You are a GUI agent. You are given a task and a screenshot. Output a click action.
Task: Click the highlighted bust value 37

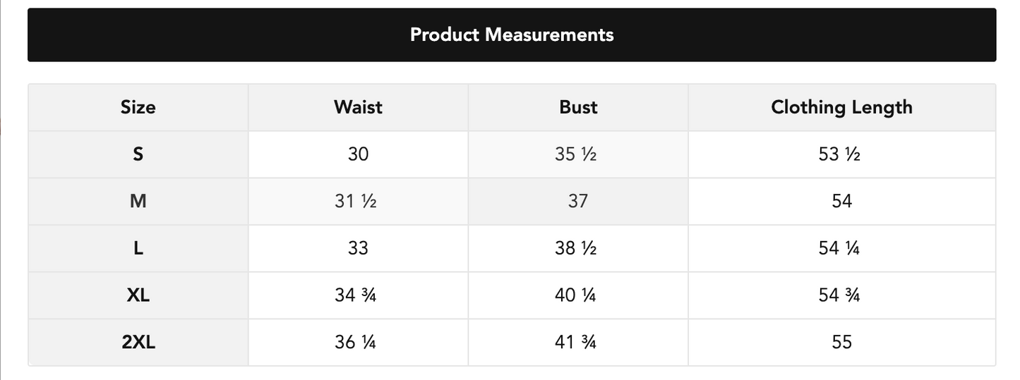[578, 202]
